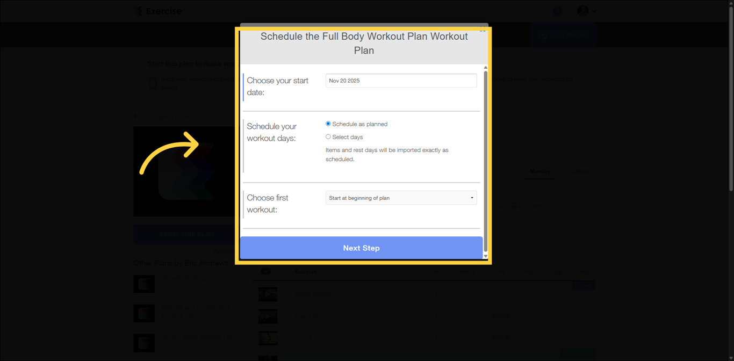Click the Exercise logo in the header
The image size is (734, 361).
(158, 11)
